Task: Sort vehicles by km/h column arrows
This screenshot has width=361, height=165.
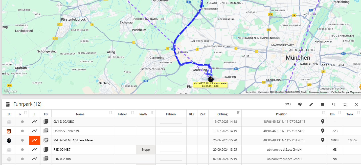Action: coord(152,112)
